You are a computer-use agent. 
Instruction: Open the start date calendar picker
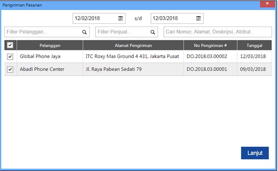(x=120, y=19)
